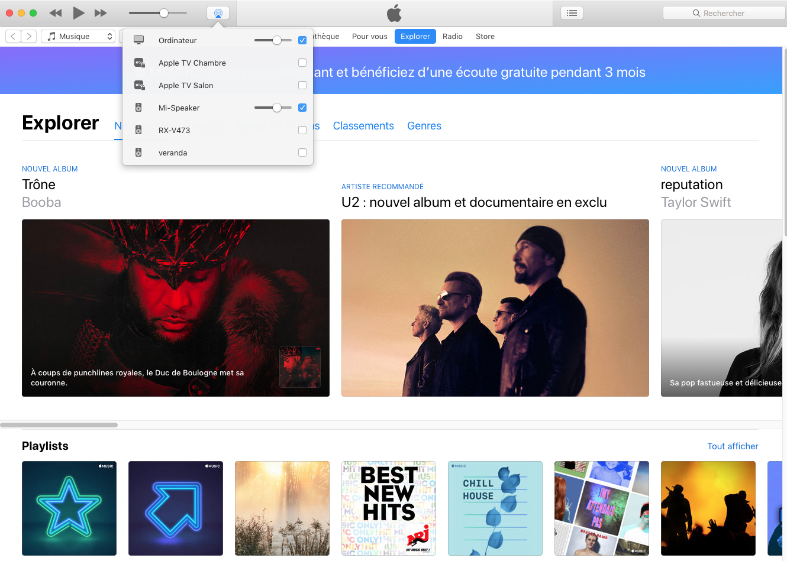Click the 'Playlists' section heading
This screenshot has width=787, height=561.
(45, 446)
